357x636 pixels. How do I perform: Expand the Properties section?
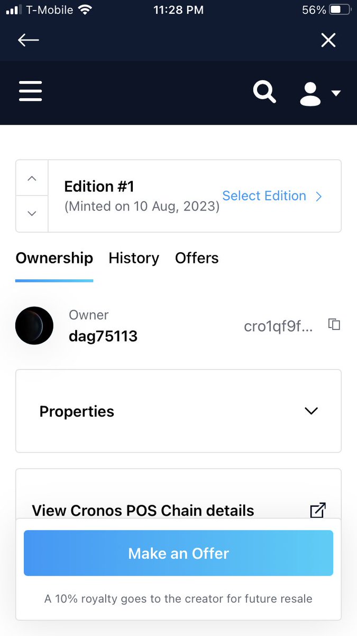(178, 411)
